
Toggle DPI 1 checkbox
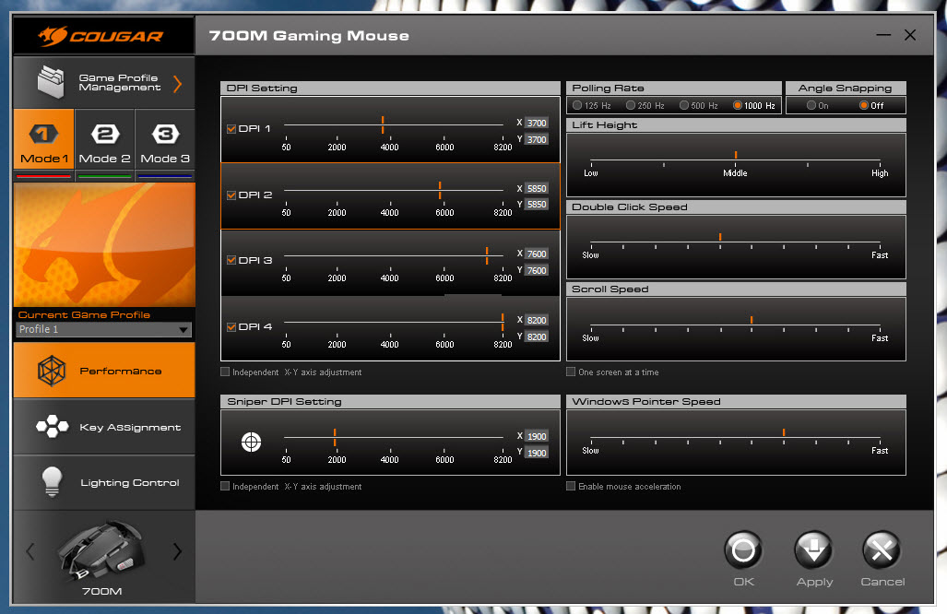pos(231,128)
